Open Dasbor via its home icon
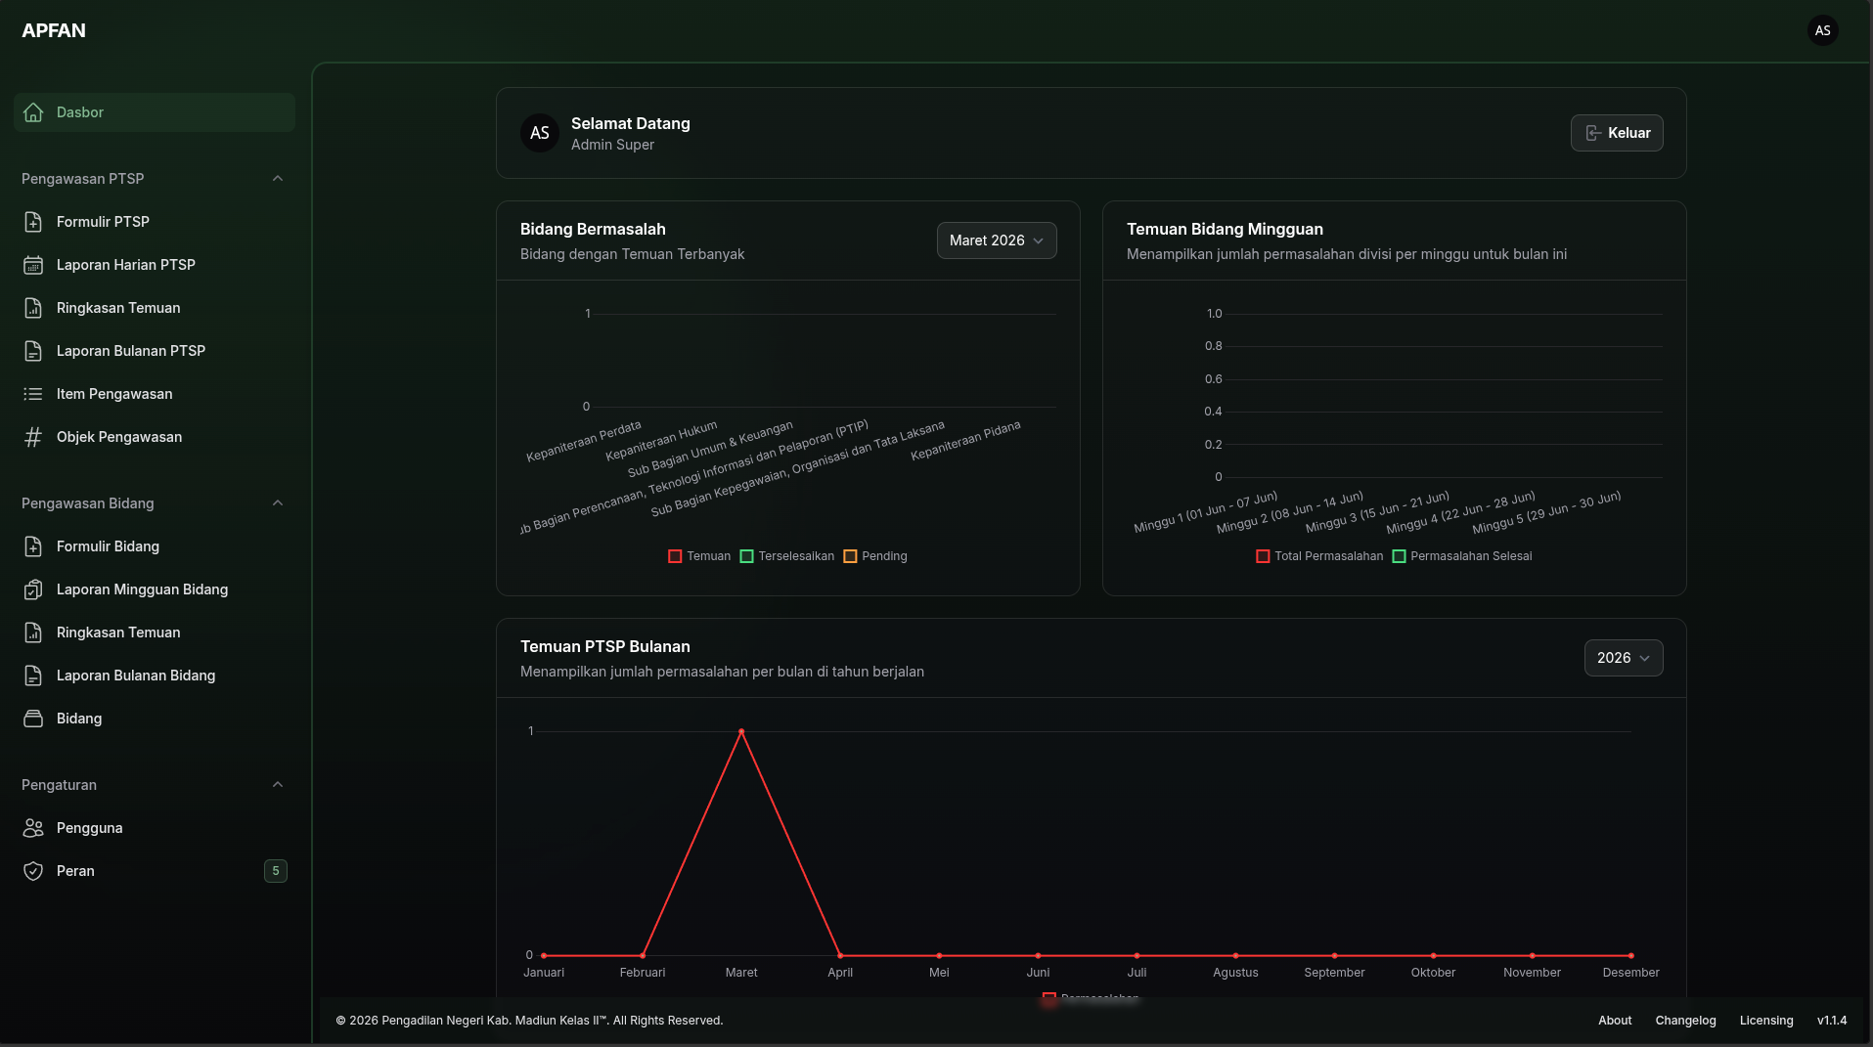The image size is (1873, 1047). click(33, 112)
